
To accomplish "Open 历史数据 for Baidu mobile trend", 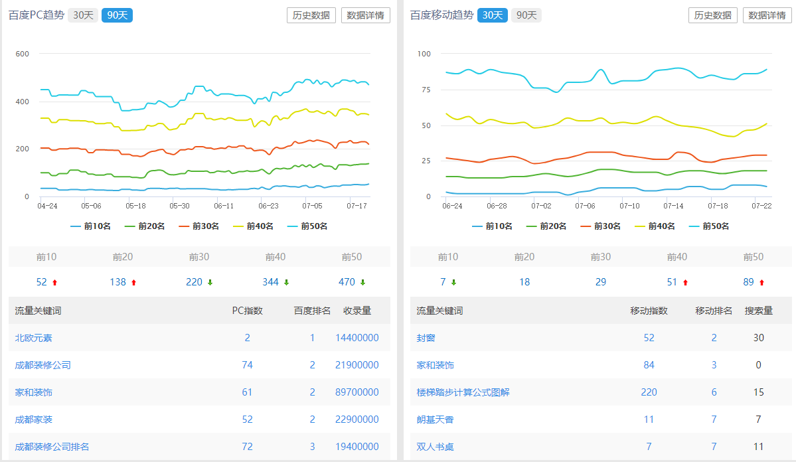I will click(713, 15).
